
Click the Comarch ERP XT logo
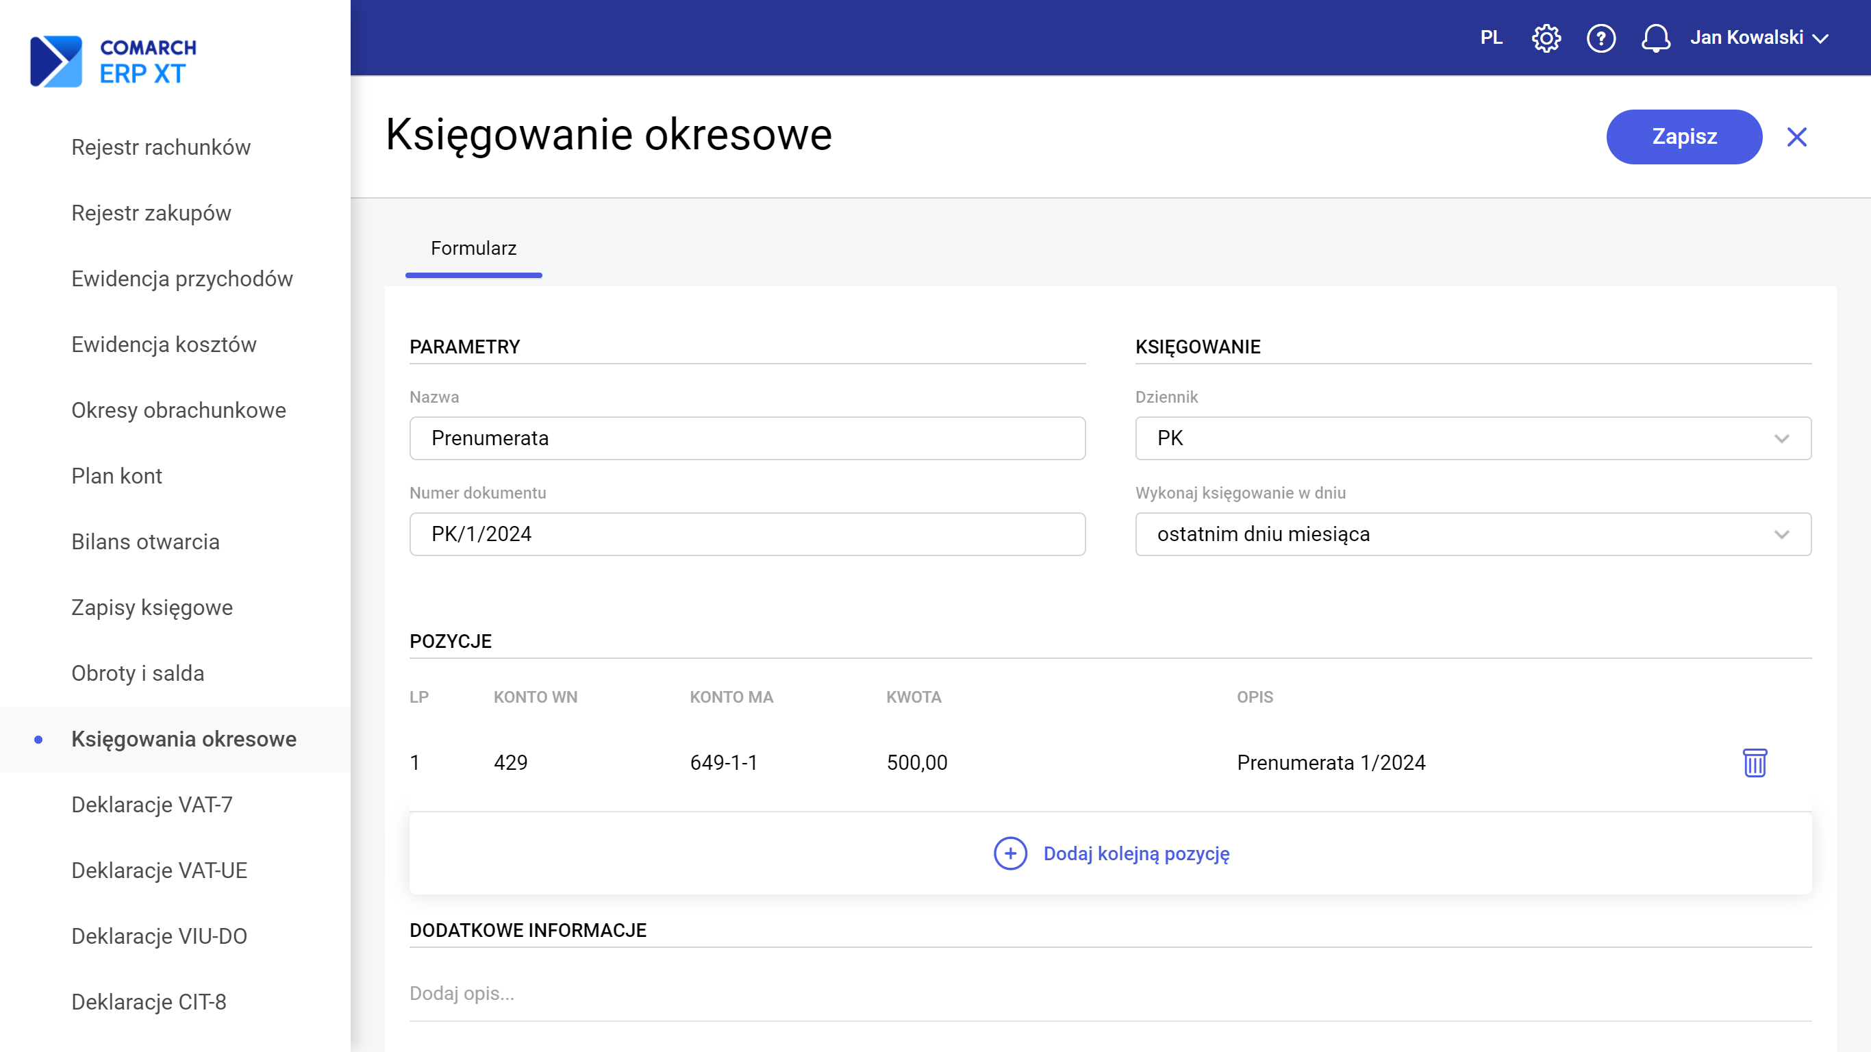[x=113, y=61]
